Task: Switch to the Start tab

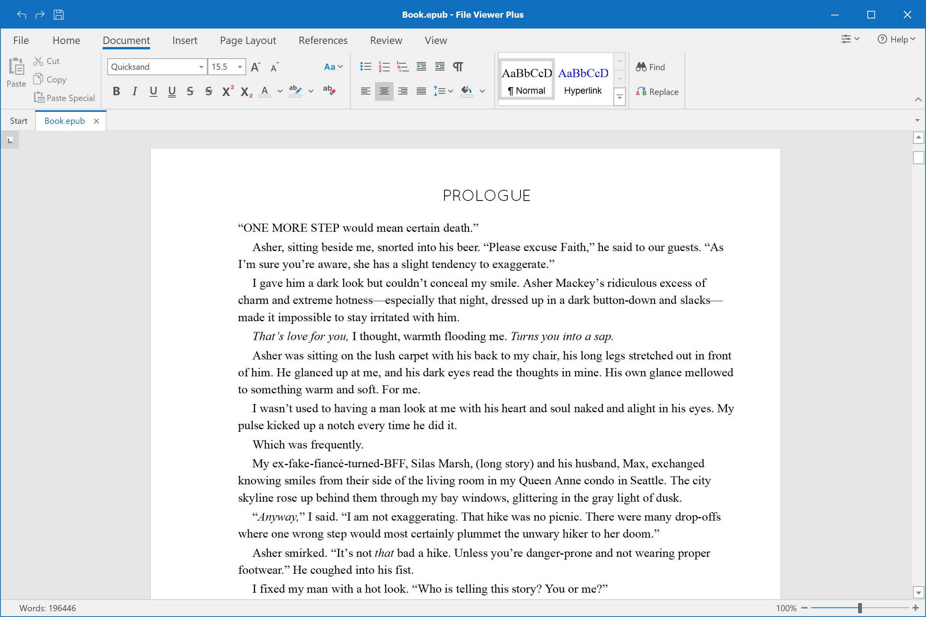Action: tap(19, 121)
